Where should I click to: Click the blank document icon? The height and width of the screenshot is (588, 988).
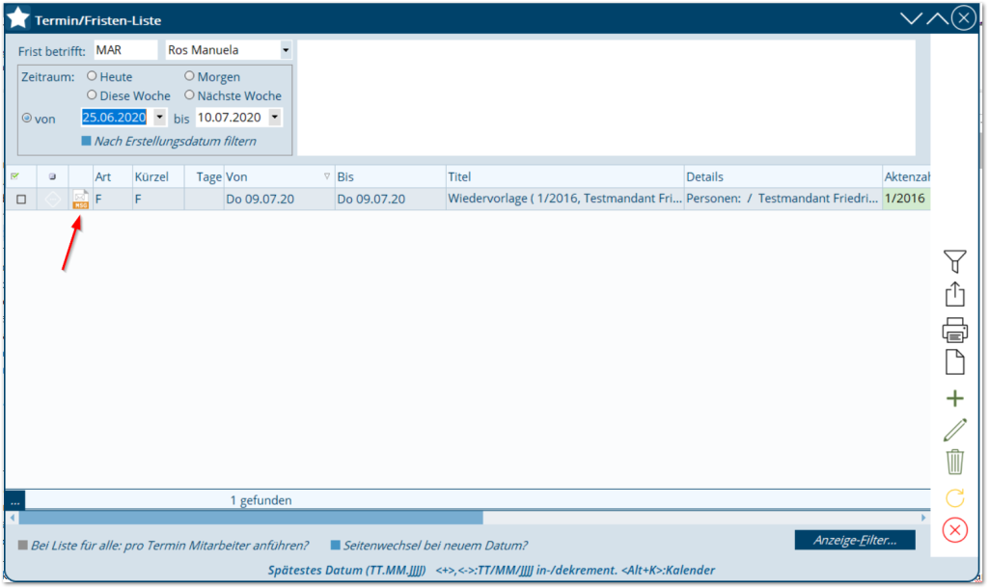[x=954, y=362]
